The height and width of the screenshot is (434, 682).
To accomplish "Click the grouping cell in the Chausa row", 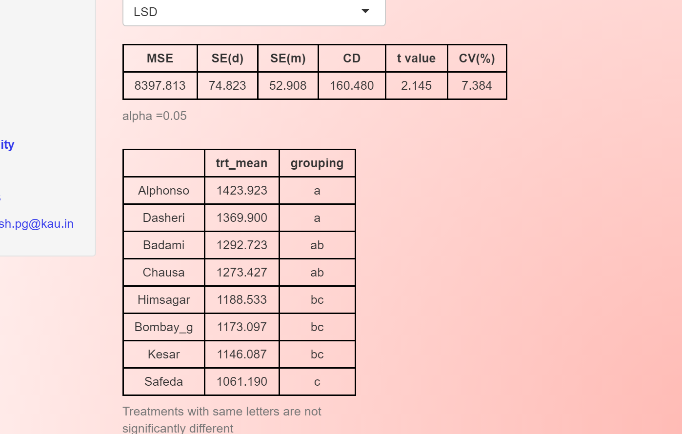I will (317, 273).
